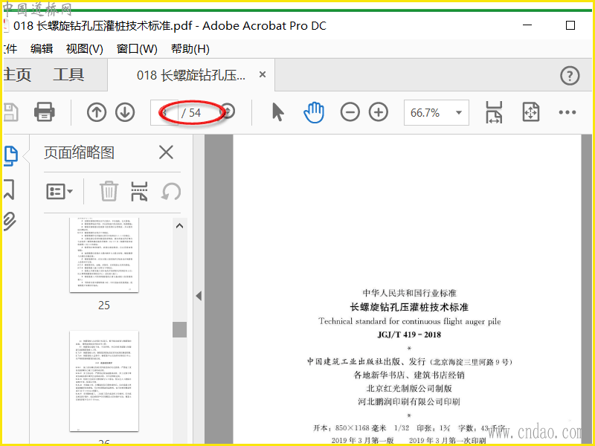Minimize the Acrobat window

coord(527,25)
